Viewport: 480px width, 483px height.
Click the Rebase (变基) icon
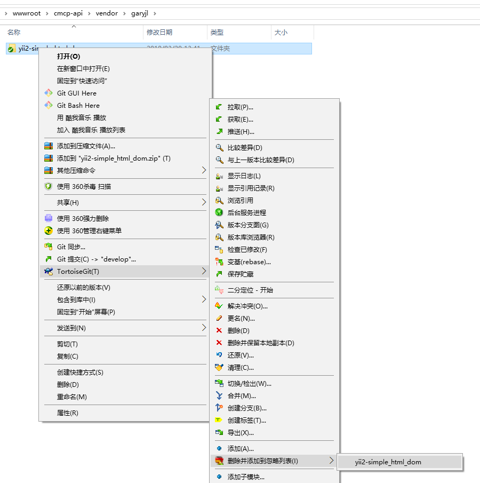coord(219,262)
